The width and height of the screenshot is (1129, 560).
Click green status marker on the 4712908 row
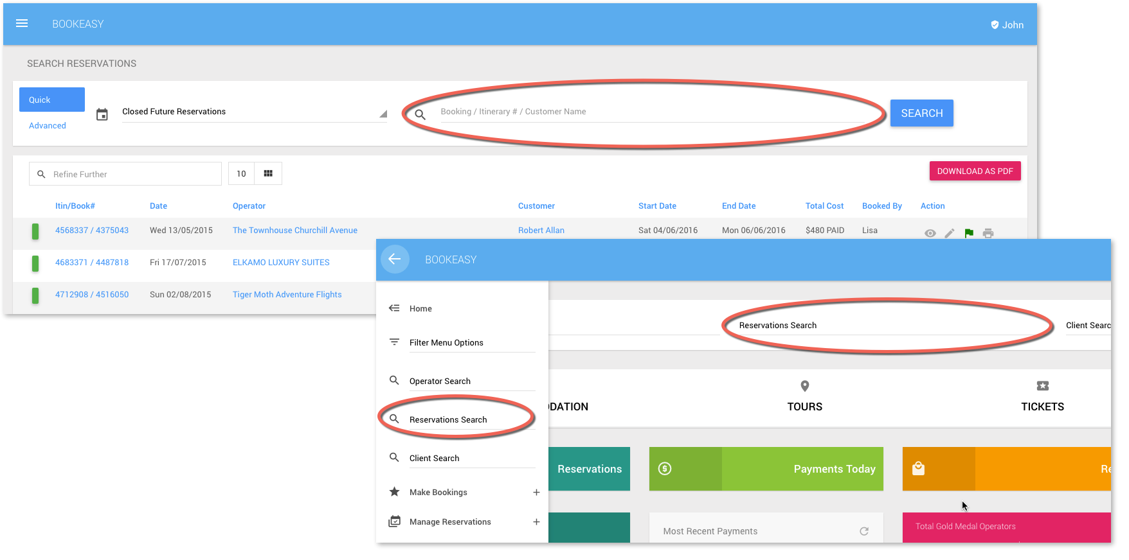[x=35, y=295]
